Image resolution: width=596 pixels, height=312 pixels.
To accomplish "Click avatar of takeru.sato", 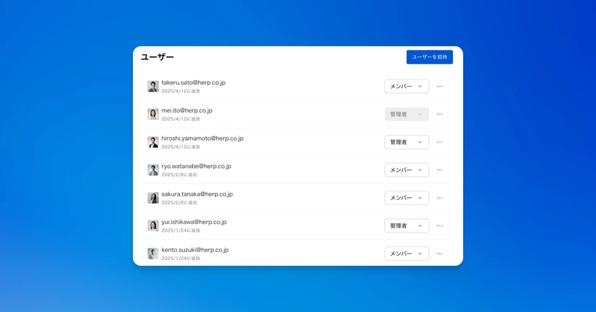I will (153, 86).
